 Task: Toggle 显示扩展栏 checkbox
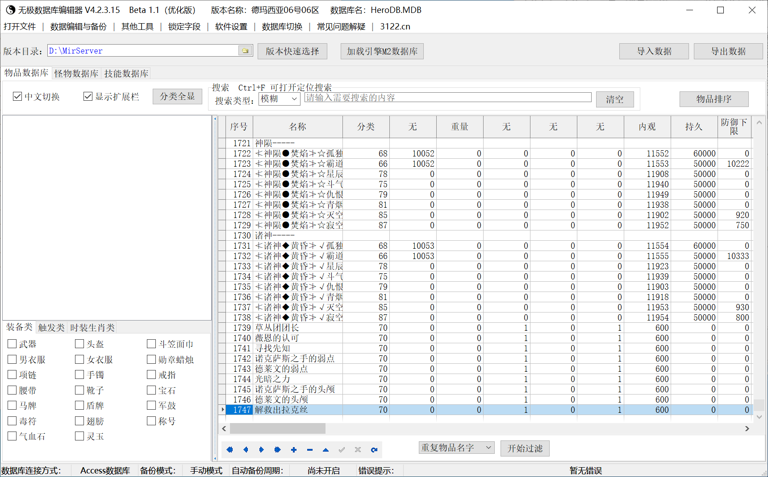pyautogui.click(x=88, y=96)
